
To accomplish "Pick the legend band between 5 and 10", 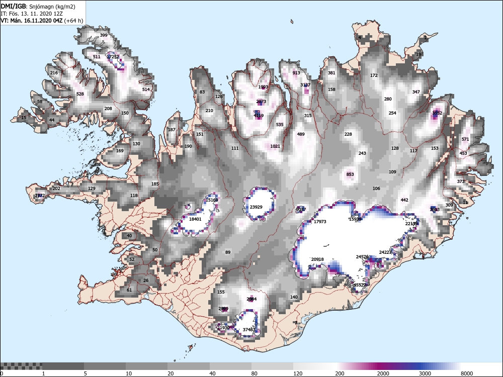I will (105, 366).
